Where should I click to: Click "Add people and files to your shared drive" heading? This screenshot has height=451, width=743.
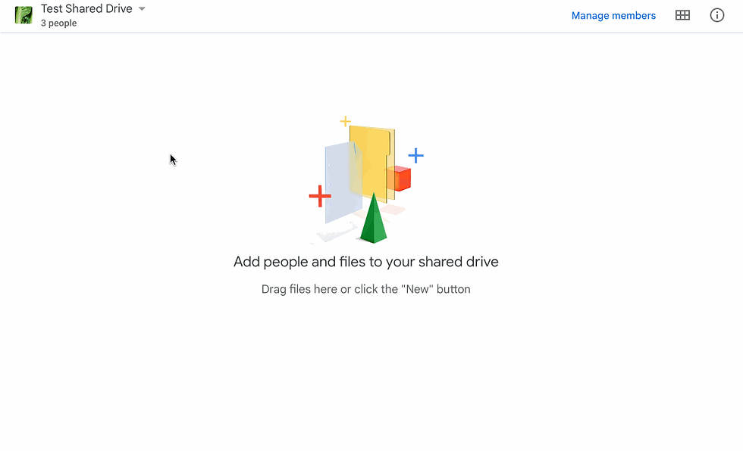click(x=365, y=262)
